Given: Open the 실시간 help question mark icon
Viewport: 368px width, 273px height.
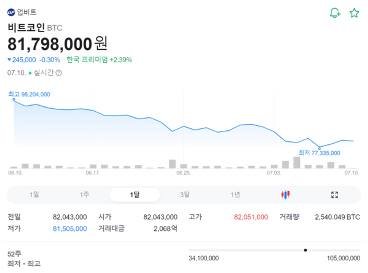Looking at the screenshot, I should (x=58, y=73).
